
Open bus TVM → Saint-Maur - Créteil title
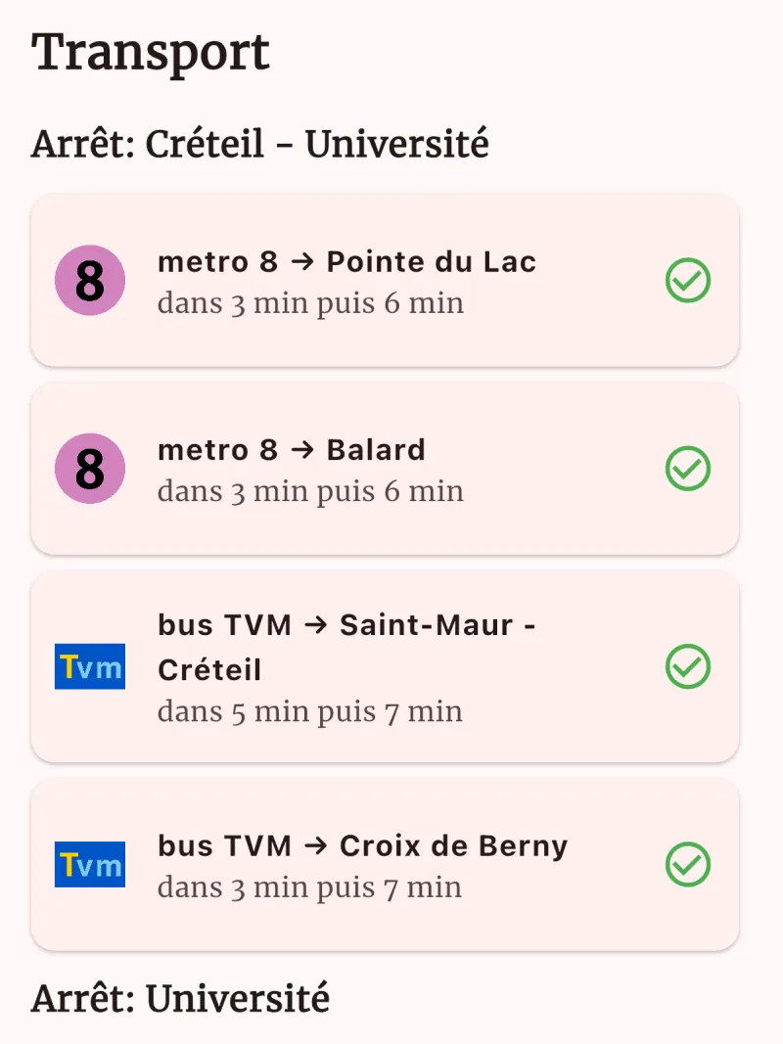[346, 647]
